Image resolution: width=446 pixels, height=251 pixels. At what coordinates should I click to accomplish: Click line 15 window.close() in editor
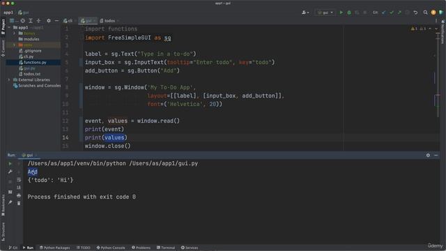pyautogui.click(x=108, y=146)
